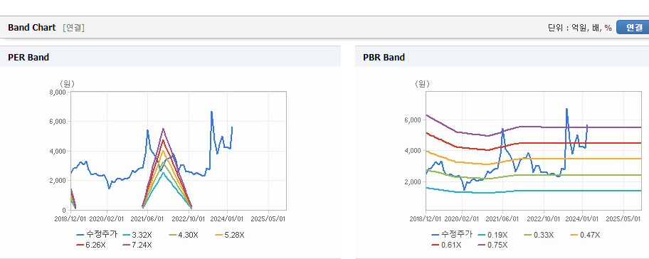Click the 연결 button at top right
This screenshot has height=259, width=649.
(633, 27)
